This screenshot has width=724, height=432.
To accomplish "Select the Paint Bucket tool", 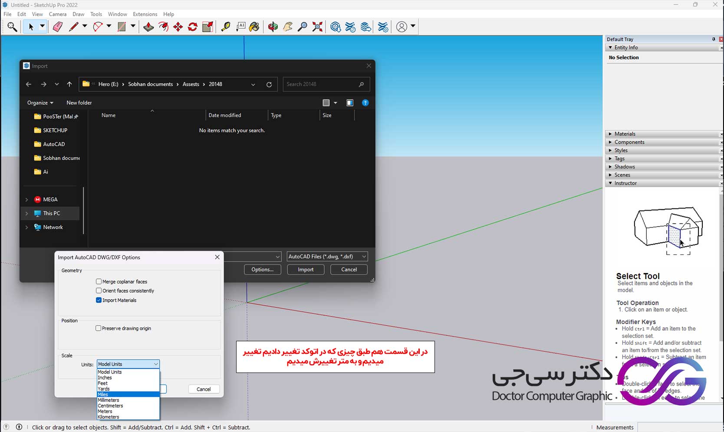I will (x=254, y=27).
